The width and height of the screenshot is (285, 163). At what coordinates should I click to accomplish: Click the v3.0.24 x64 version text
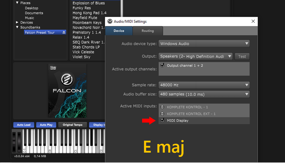coord(23,156)
